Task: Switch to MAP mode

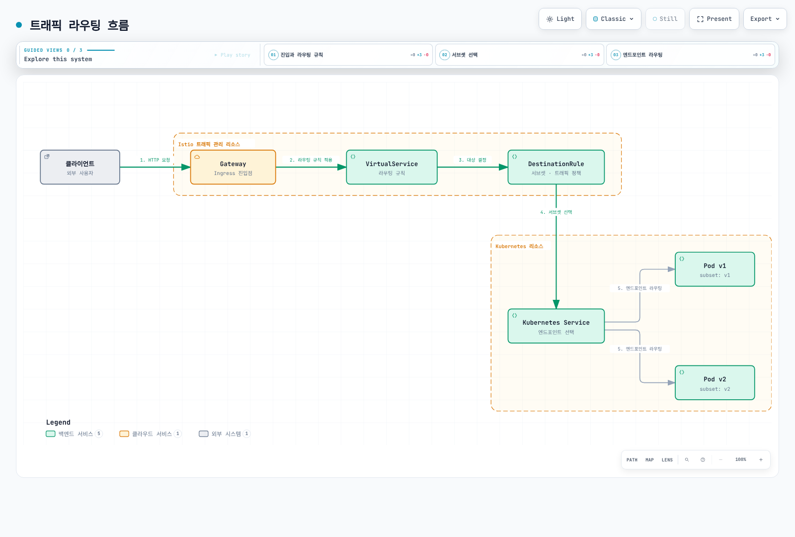Action: [x=649, y=460]
